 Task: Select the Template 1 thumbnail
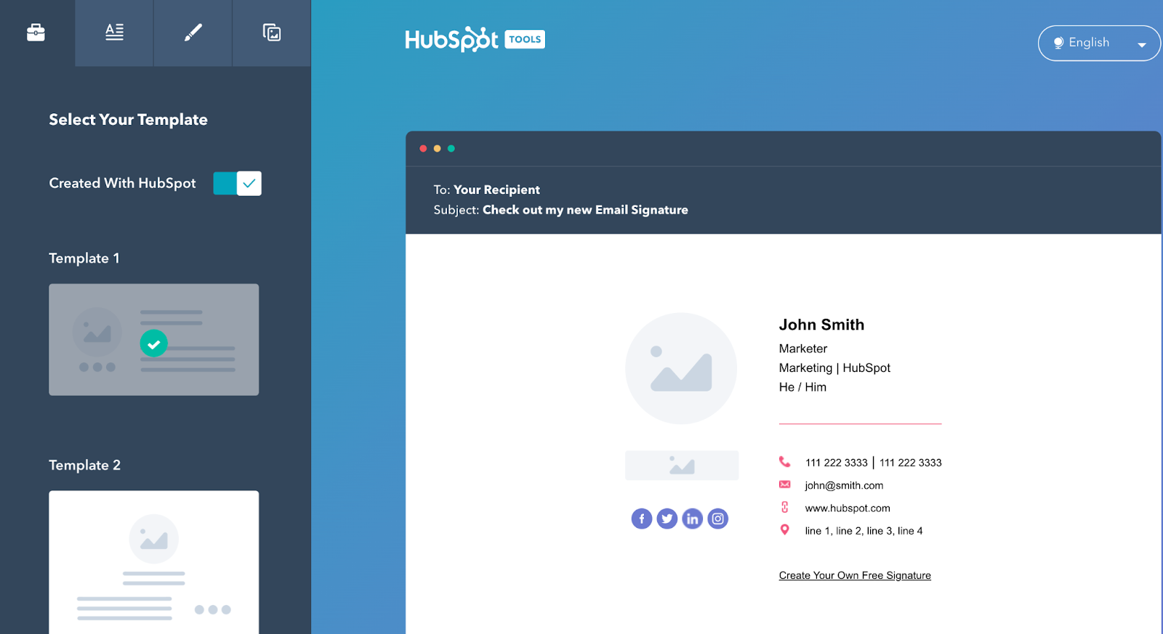click(x=153, y=339)
